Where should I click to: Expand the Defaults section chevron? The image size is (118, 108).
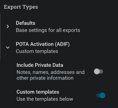point(8,27)
